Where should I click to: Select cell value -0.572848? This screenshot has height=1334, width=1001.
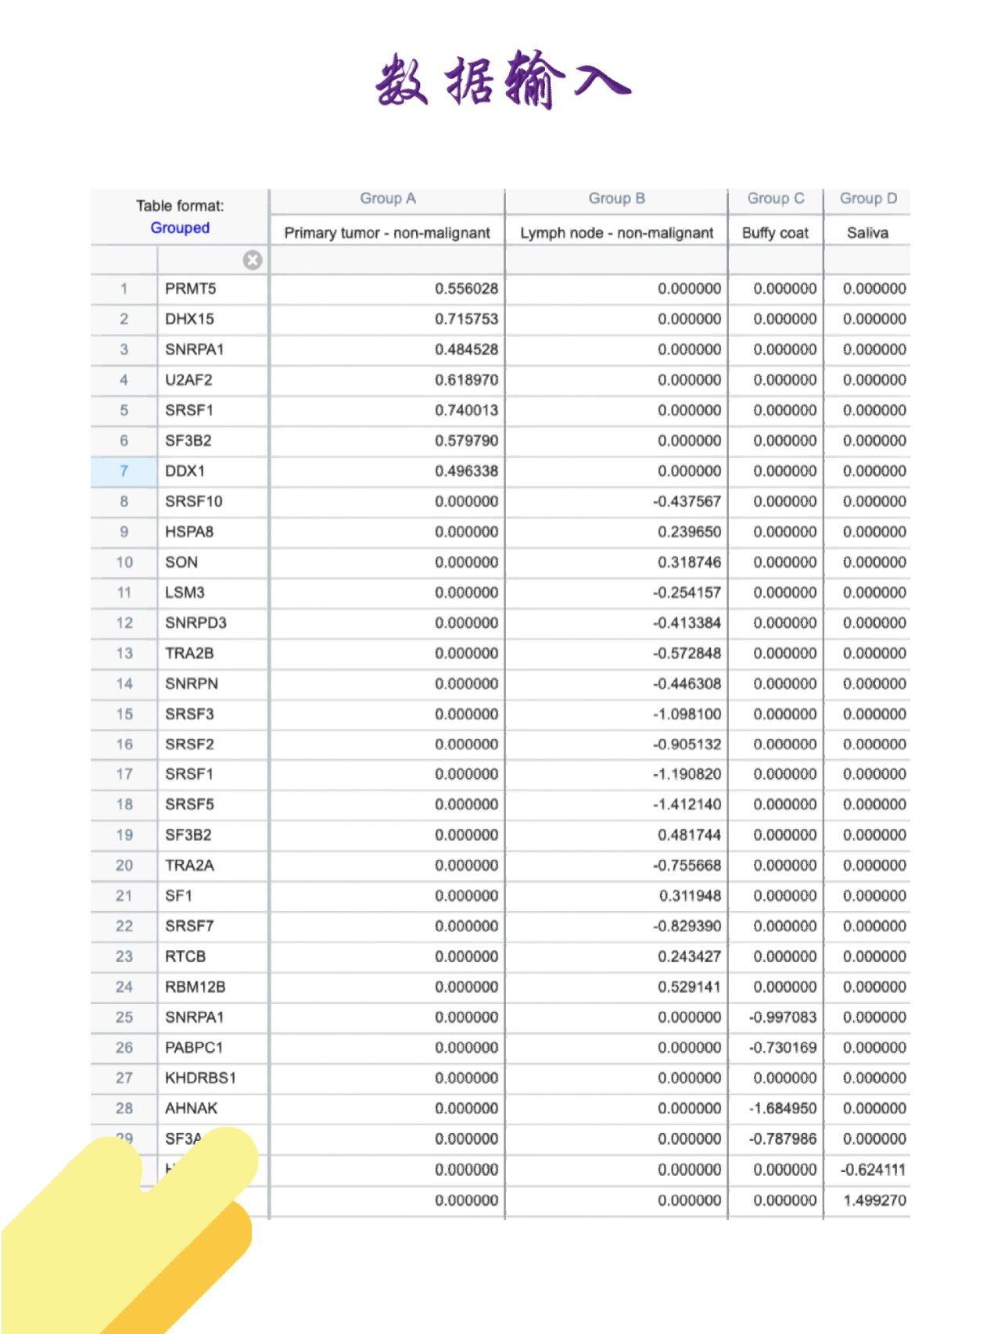[687, 653]
